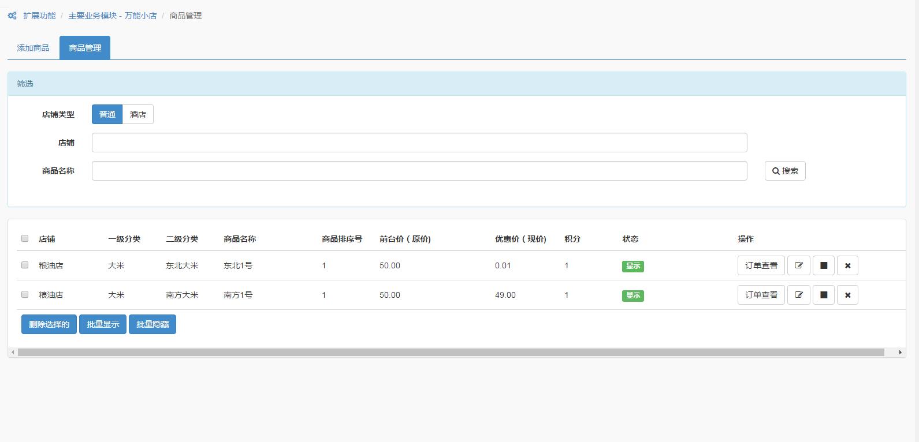Delete the 南方1号 product with the X icon

click(847, 295)
